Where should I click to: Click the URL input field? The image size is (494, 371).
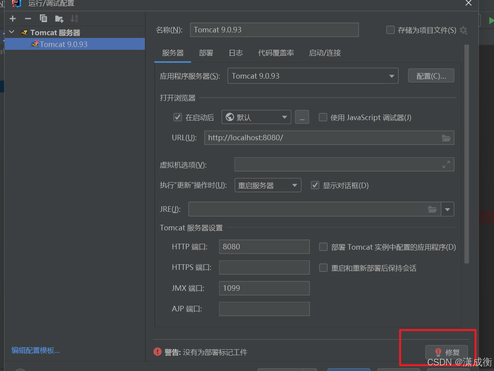329,138
